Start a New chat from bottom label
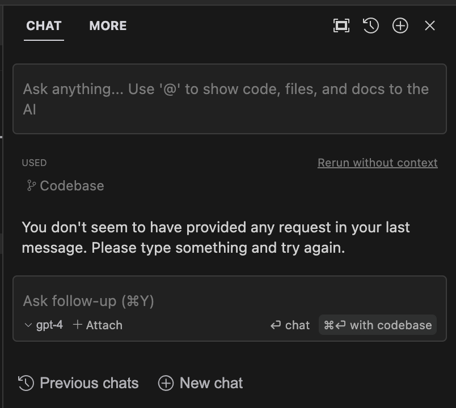This screenshot has width=456, height=408. pos(211,383)
